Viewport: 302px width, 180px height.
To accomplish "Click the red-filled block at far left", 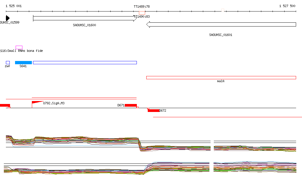I will pyautogui.click(x=5, y=105).
